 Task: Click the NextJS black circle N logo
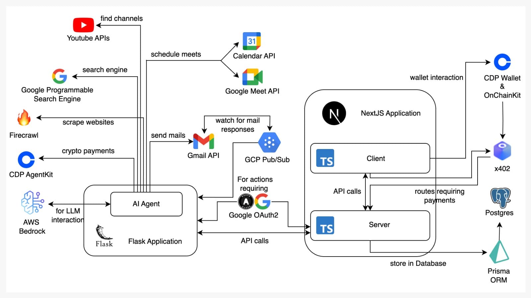334,113
